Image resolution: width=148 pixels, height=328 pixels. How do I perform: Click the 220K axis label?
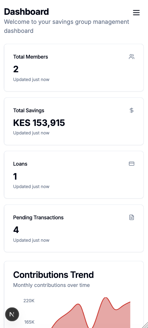point(29,301)
